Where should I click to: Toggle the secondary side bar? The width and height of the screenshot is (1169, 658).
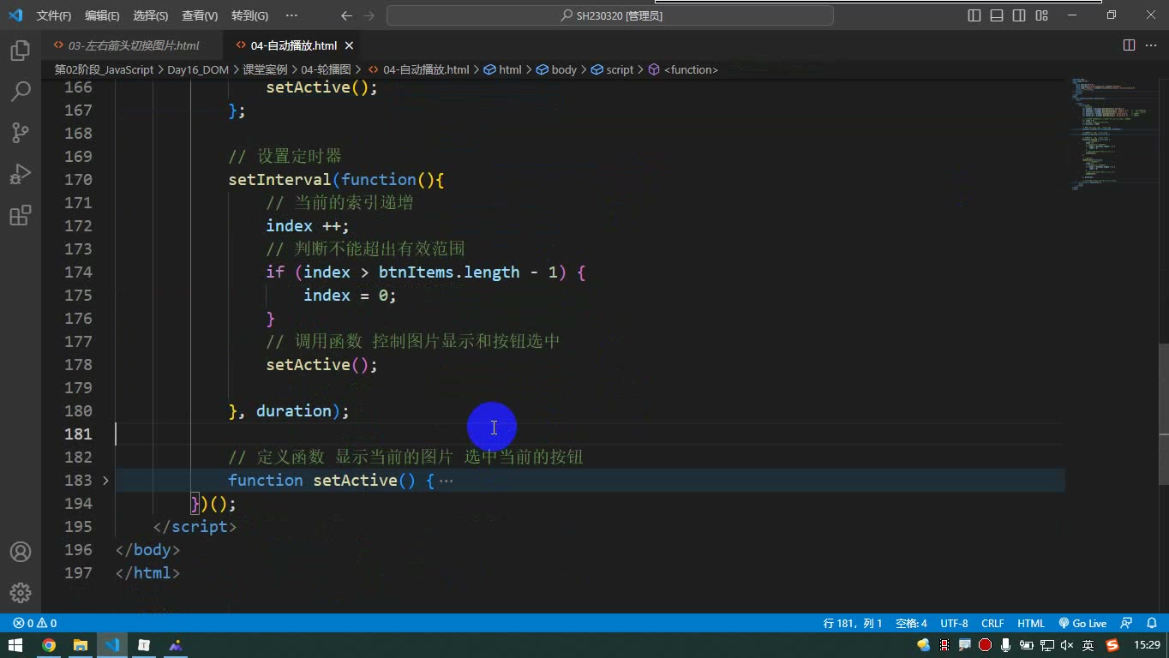point(1019,15)
